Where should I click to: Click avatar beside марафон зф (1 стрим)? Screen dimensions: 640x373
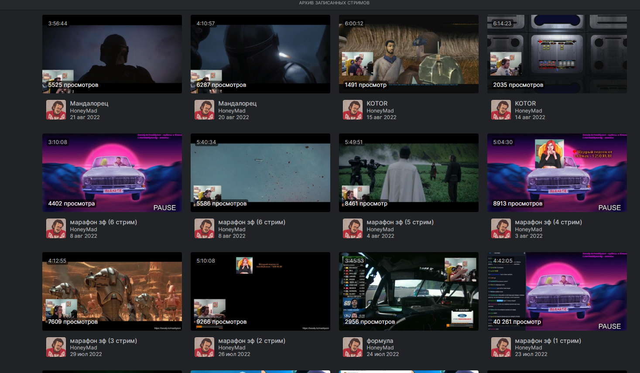(x=501, y=347)
